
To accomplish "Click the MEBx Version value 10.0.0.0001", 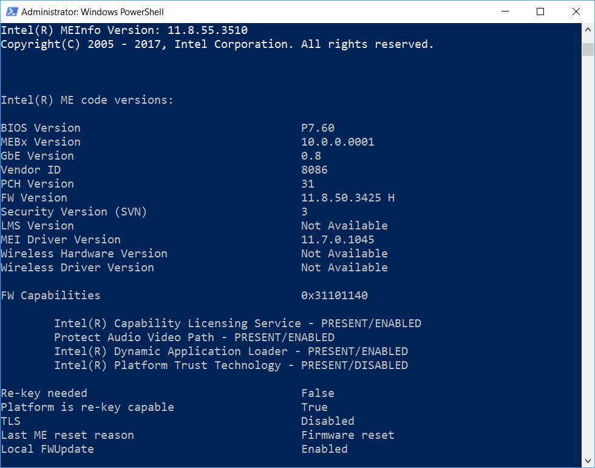I will [x=338, y=142].
